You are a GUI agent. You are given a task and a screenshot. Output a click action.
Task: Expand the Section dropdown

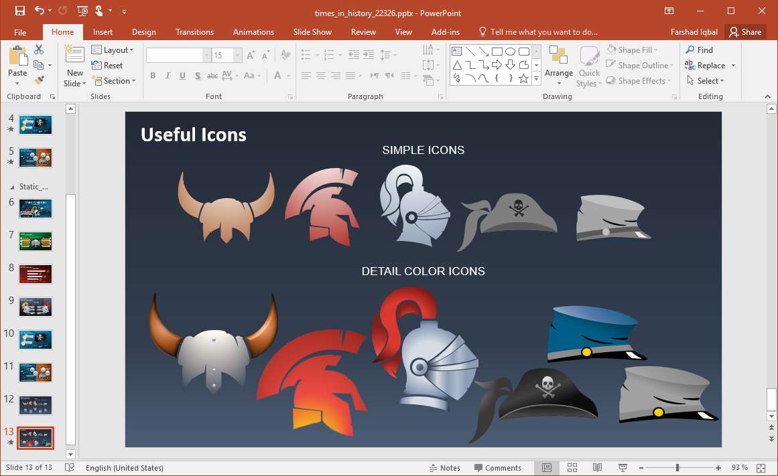[115, 80]
